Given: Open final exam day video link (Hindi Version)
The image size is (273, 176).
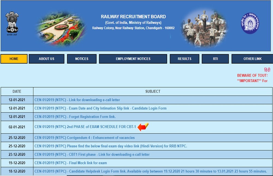Looking at the screenshot, I should click(111, 146).
